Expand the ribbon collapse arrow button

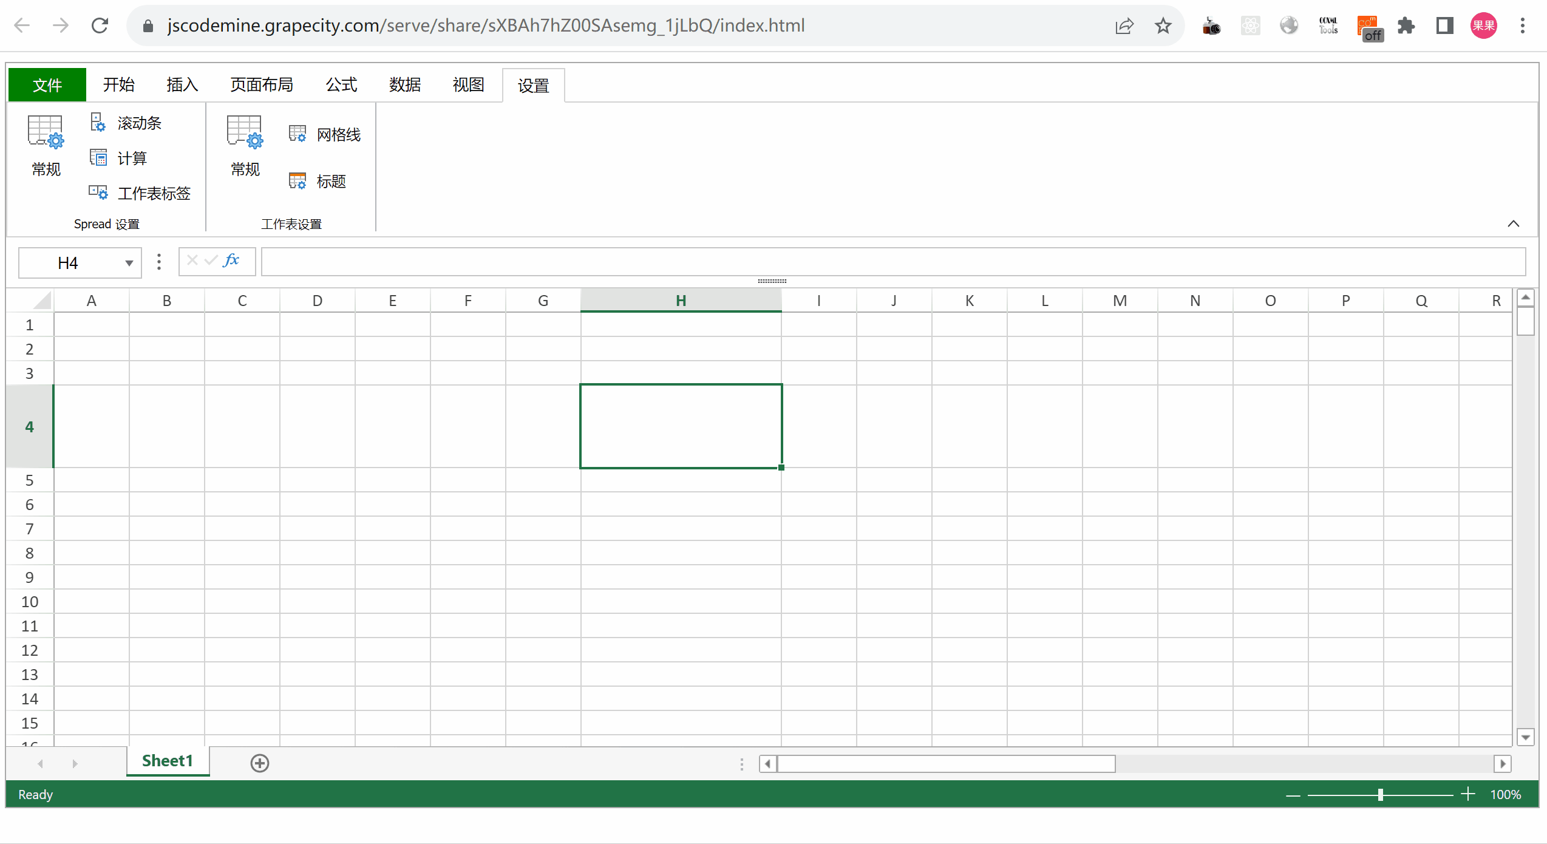pos(1514,223)
